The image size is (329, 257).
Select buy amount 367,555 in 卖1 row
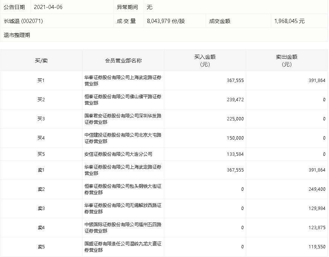235,170
